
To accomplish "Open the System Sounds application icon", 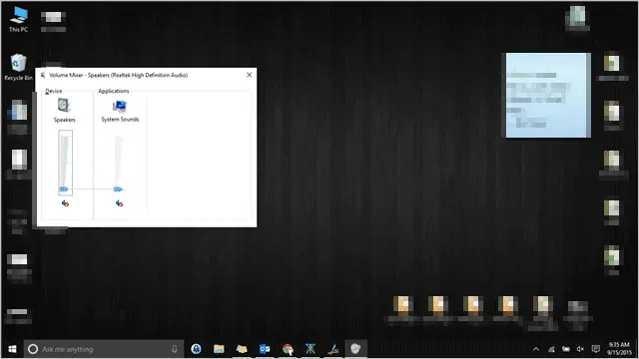I will [120, 107].
